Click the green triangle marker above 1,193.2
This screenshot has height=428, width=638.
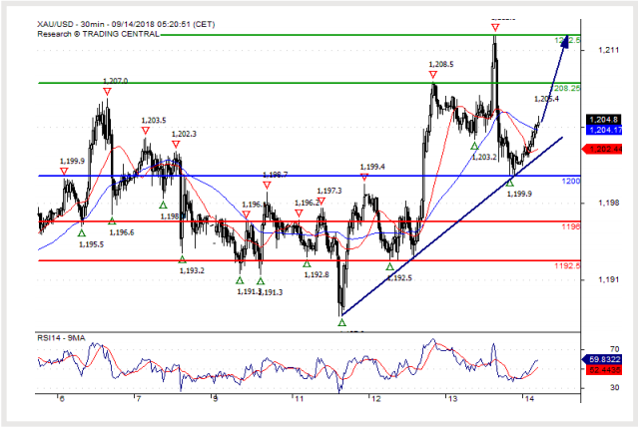pos(182,259)
